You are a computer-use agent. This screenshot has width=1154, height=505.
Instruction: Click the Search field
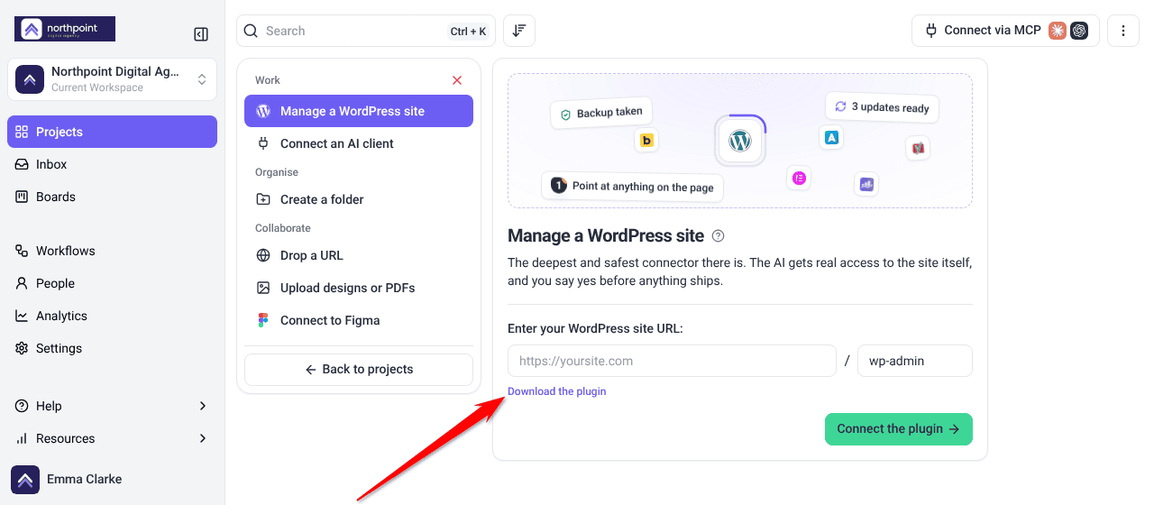click(x=366, y=31)
